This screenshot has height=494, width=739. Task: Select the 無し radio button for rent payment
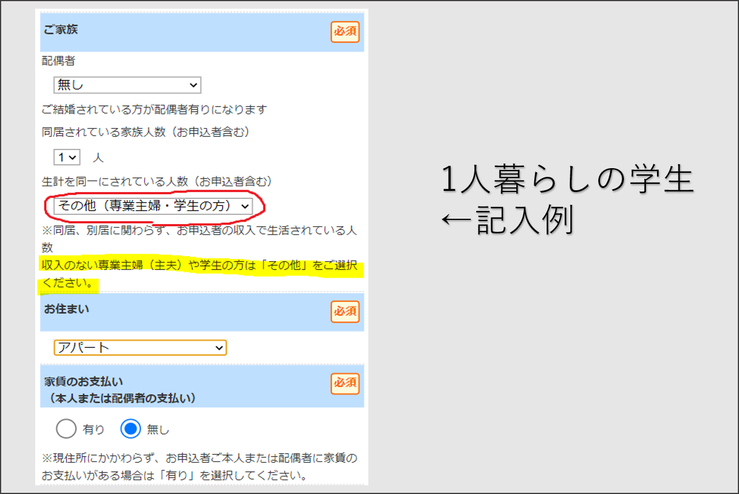pos(131,429)
